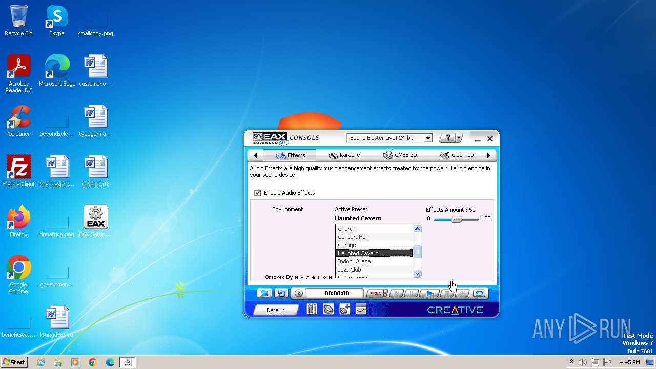Switch to the Effects tab
The image size is (656, 369).
pyautogui.click(x=290, y=155)
